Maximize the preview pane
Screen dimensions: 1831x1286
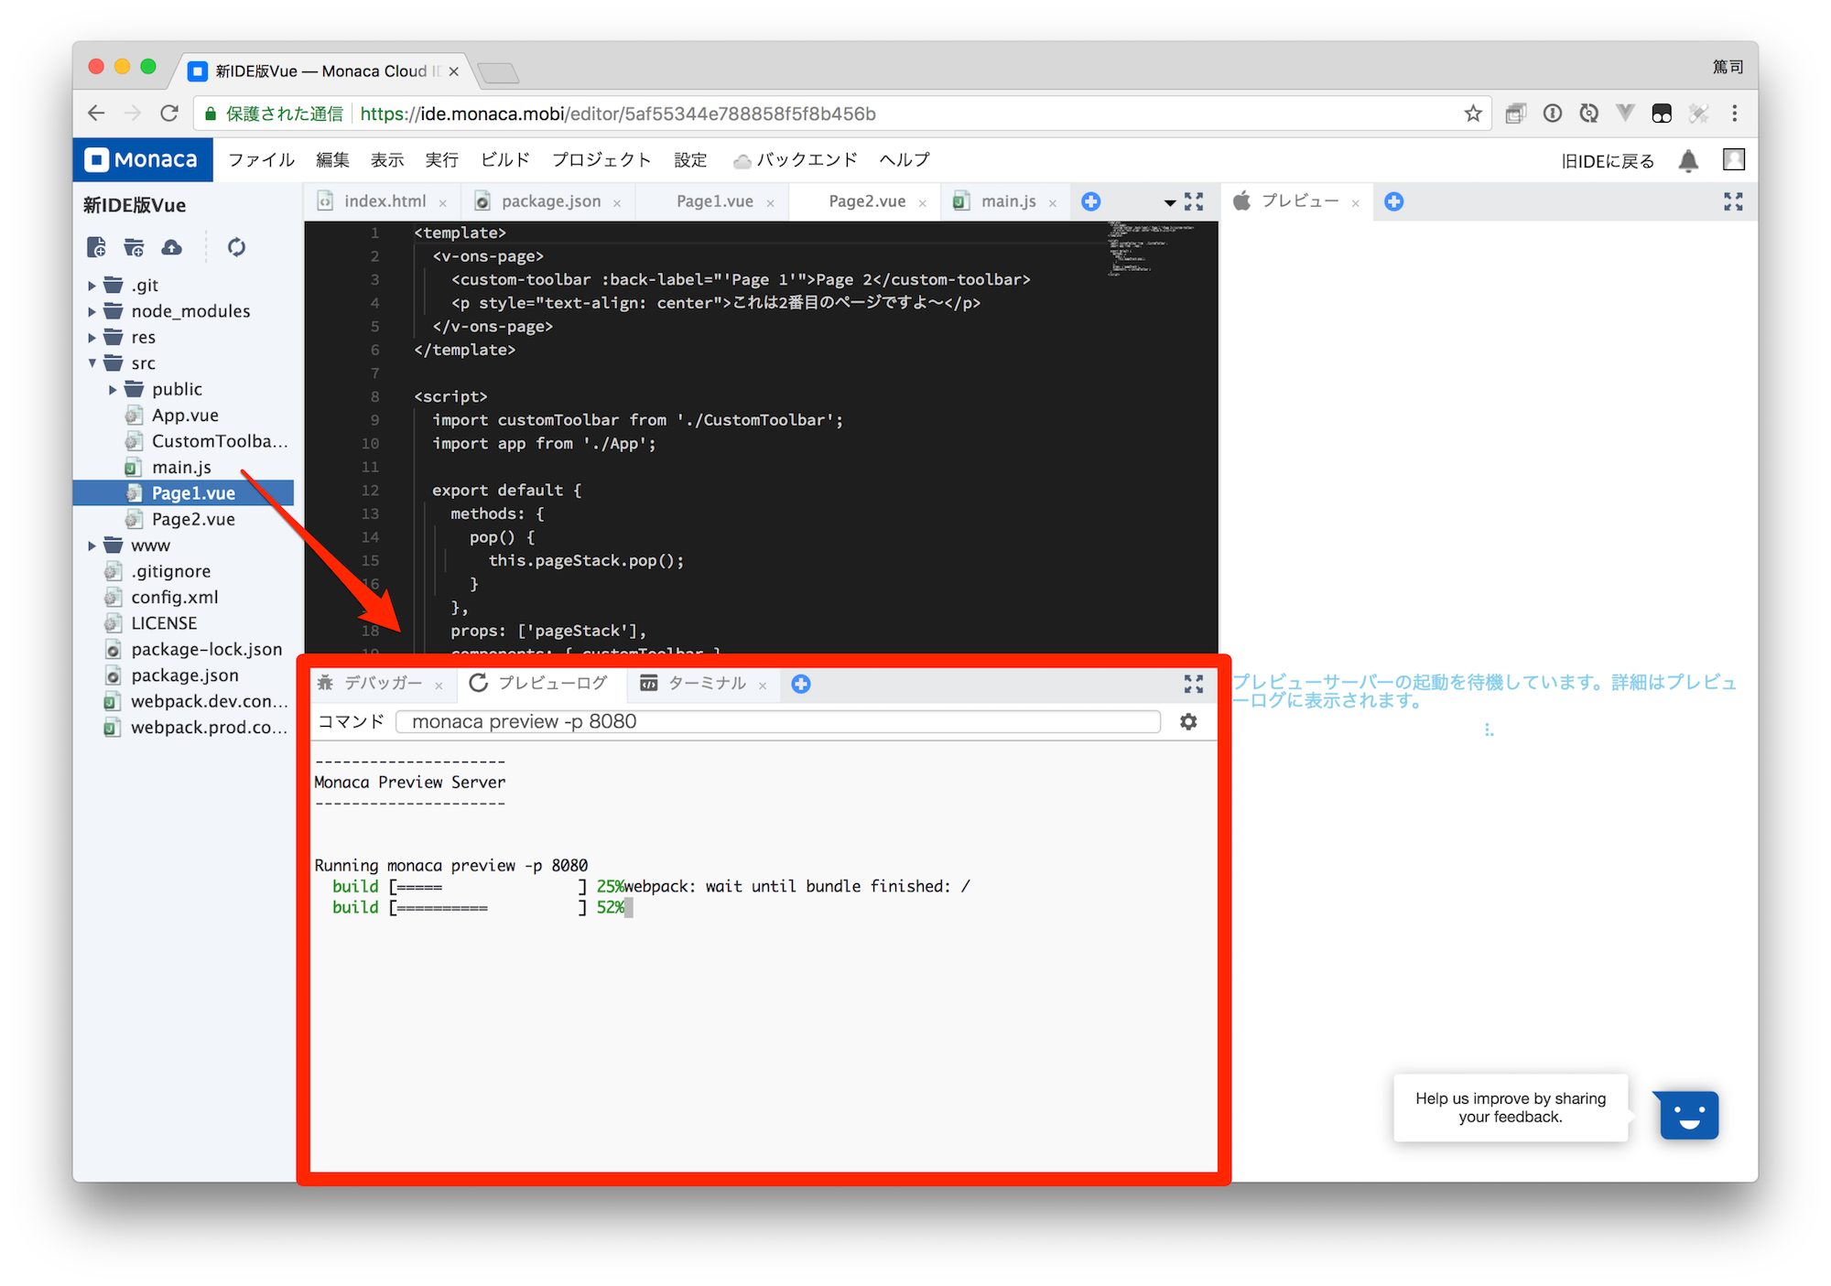[x=1733, y=201]
